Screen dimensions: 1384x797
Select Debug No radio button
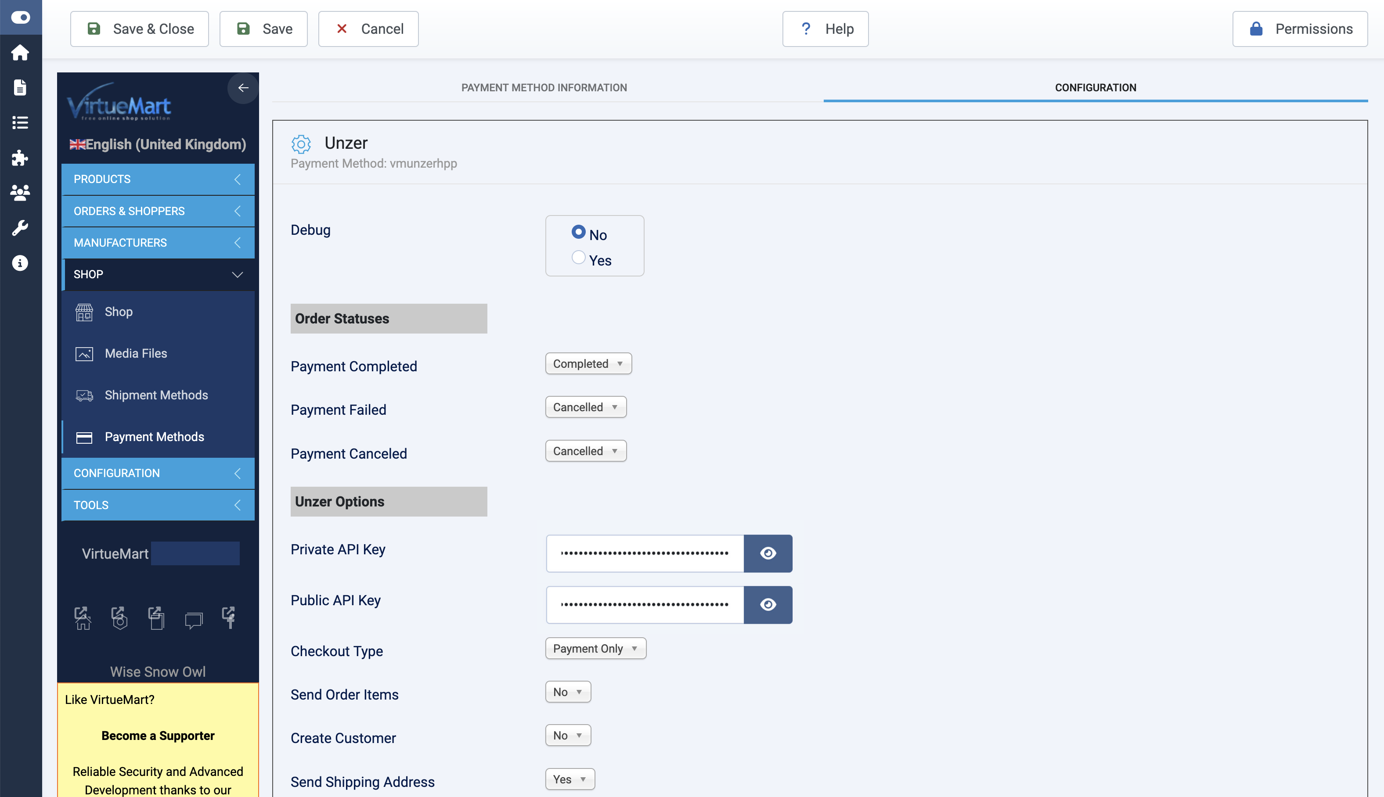578,232
